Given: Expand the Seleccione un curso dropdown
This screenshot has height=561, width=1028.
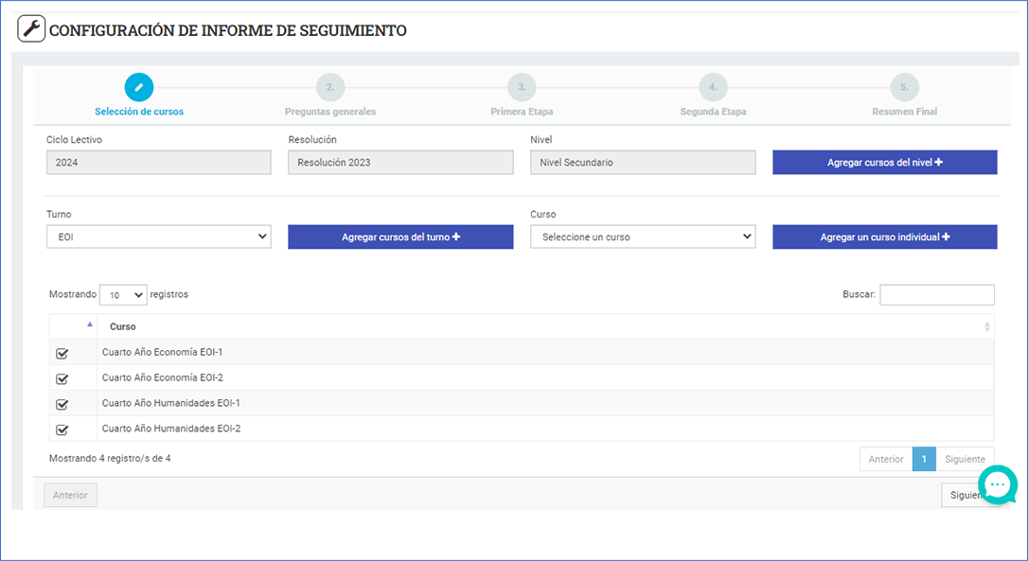Looking at the screenshot, I should (x=642, y=237).
